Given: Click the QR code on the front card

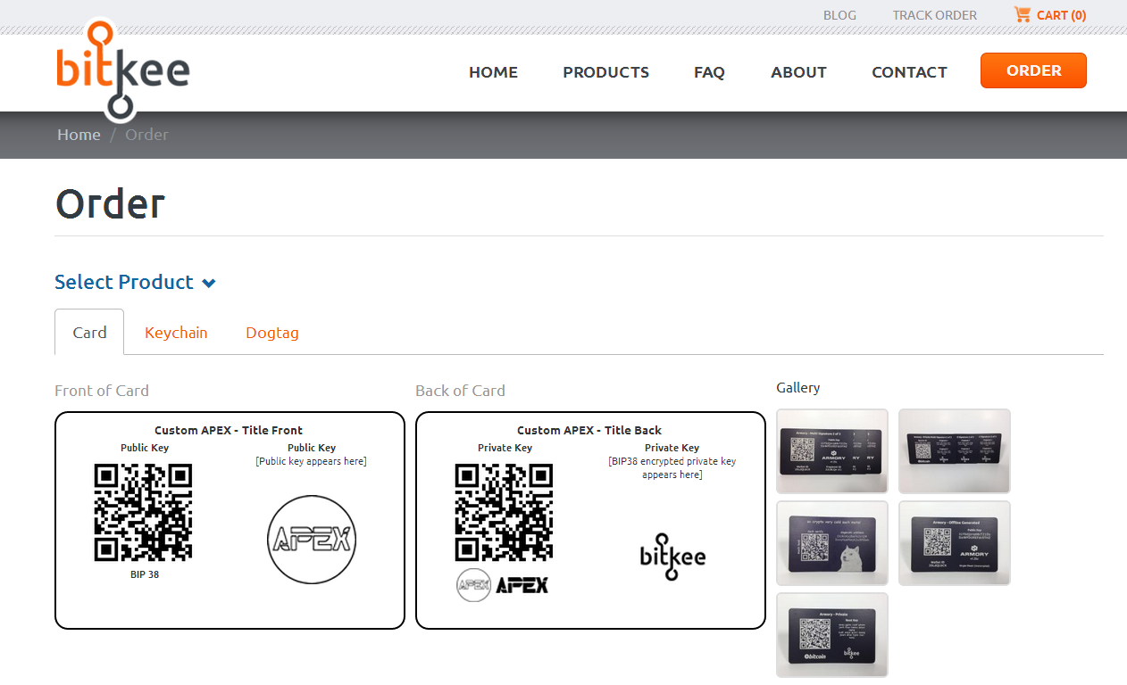Looking at the screenshot, I should tap(143, 512).
